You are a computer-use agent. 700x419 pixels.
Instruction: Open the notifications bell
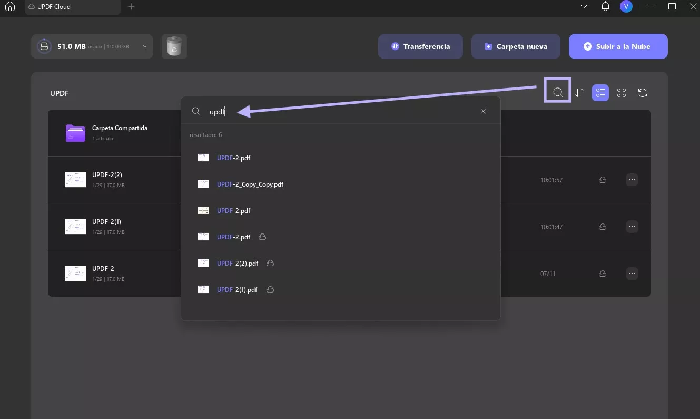605,7
